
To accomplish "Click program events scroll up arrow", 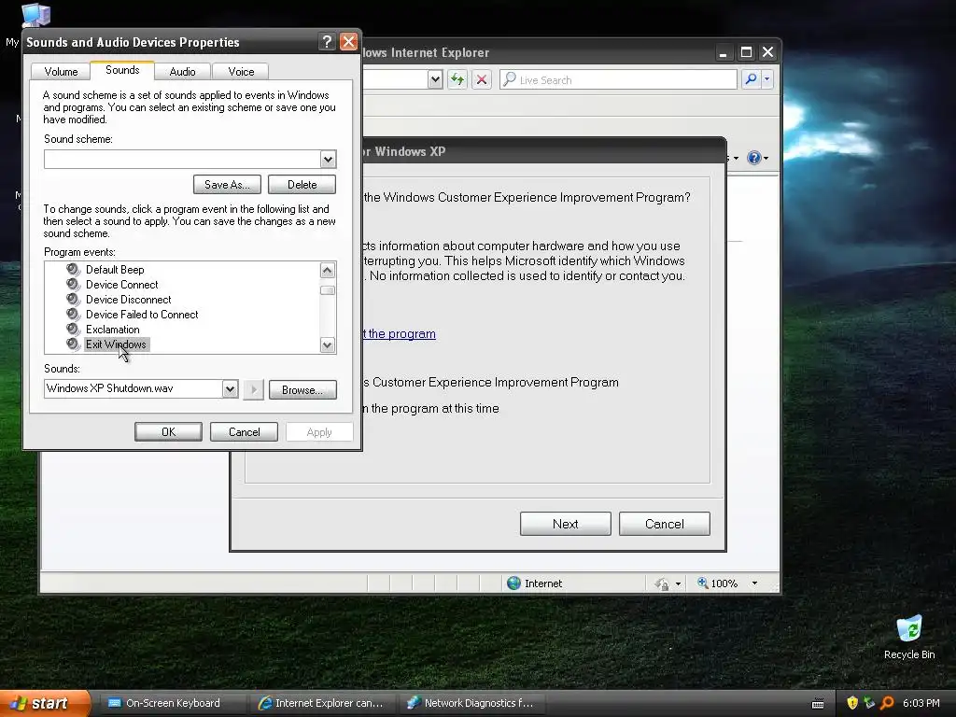I will coord(328,271).
